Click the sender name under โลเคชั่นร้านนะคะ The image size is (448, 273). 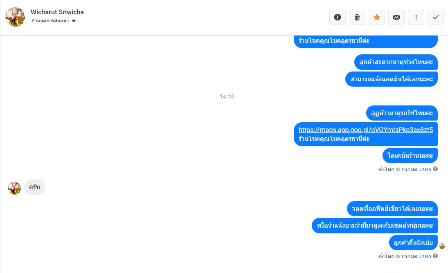tap(416, 169)
